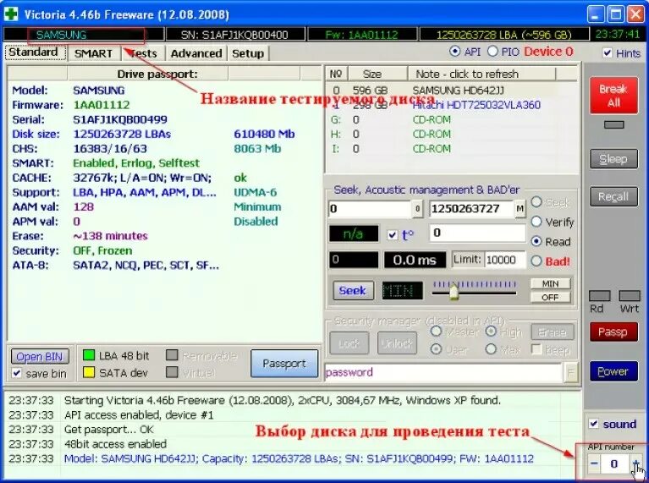Click the field right of t° checkbox

click(477, 233)
